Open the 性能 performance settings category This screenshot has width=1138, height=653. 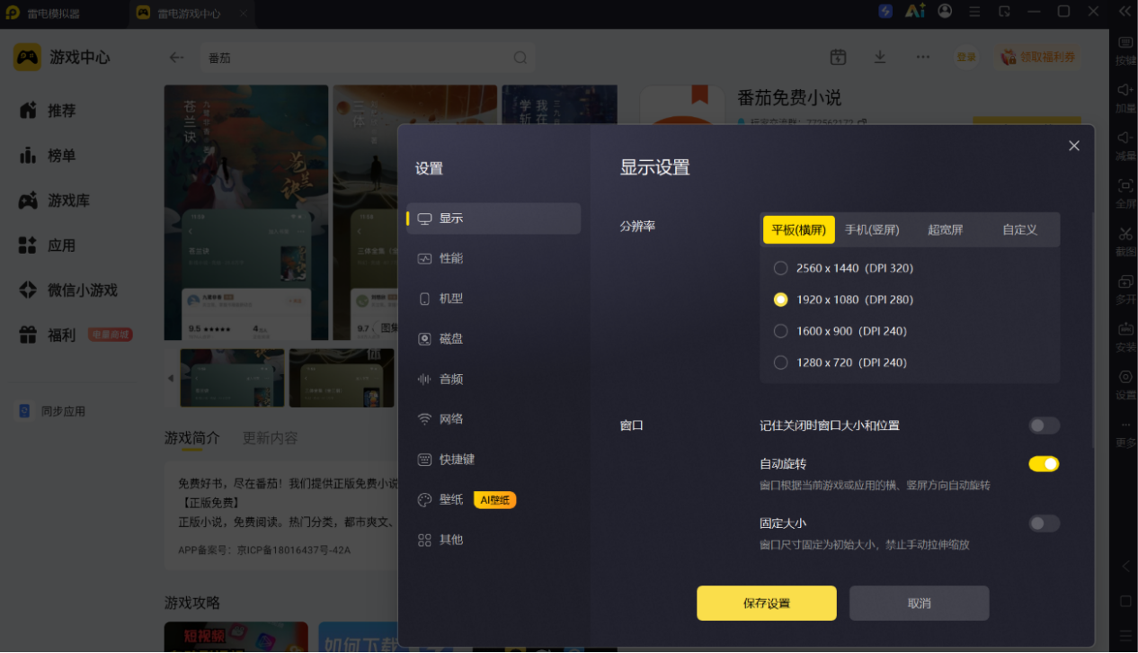point(493,258)
